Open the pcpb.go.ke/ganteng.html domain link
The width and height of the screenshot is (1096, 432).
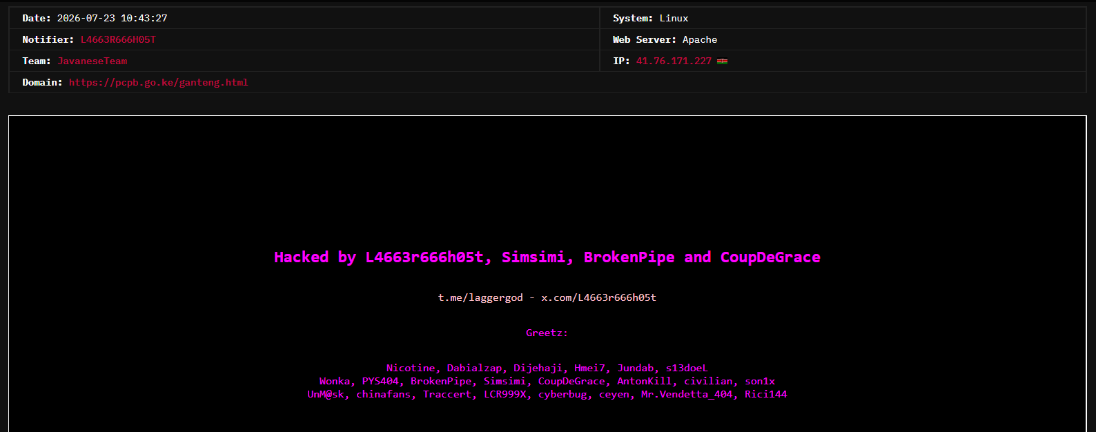158,83
